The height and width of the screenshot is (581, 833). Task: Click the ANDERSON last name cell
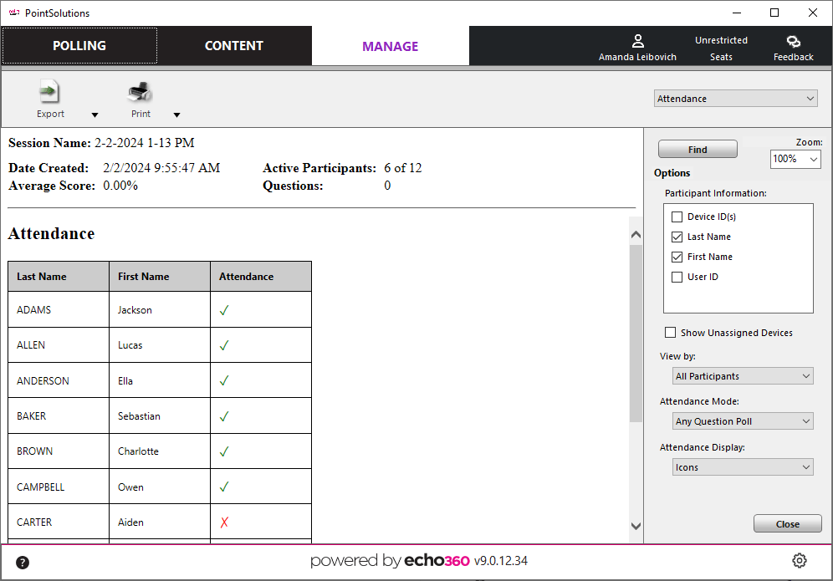click(59, 380)
